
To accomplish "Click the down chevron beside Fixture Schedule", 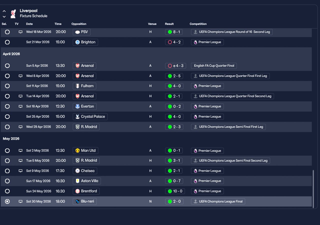I will [4, 17].
